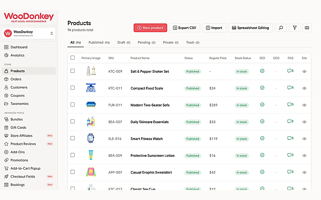Toggle site visibility eye for Salt & Pepper Shaker Set
321x200 pixels.
click(x=305, y=72)
